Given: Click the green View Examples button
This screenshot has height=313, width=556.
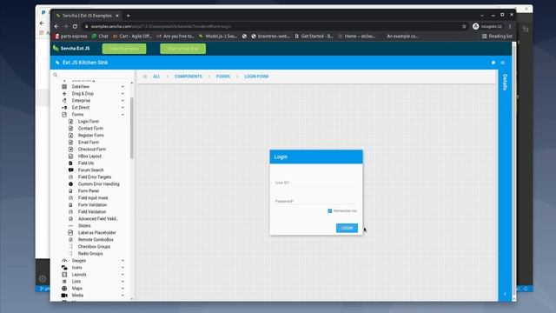Looking at the screenshot, I should click(x=124, y=49).
